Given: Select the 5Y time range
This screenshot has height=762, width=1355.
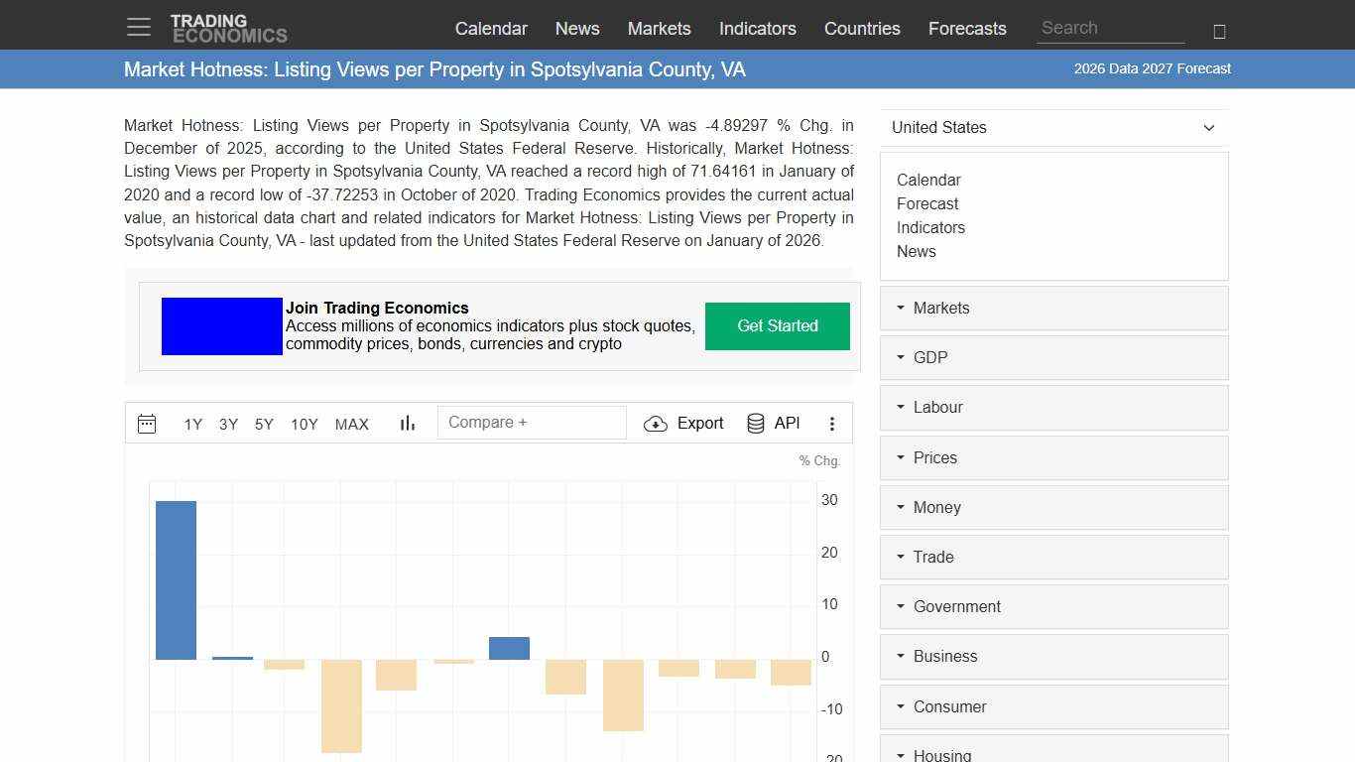Looking at the screenshot, I should (x=264, y=424).
